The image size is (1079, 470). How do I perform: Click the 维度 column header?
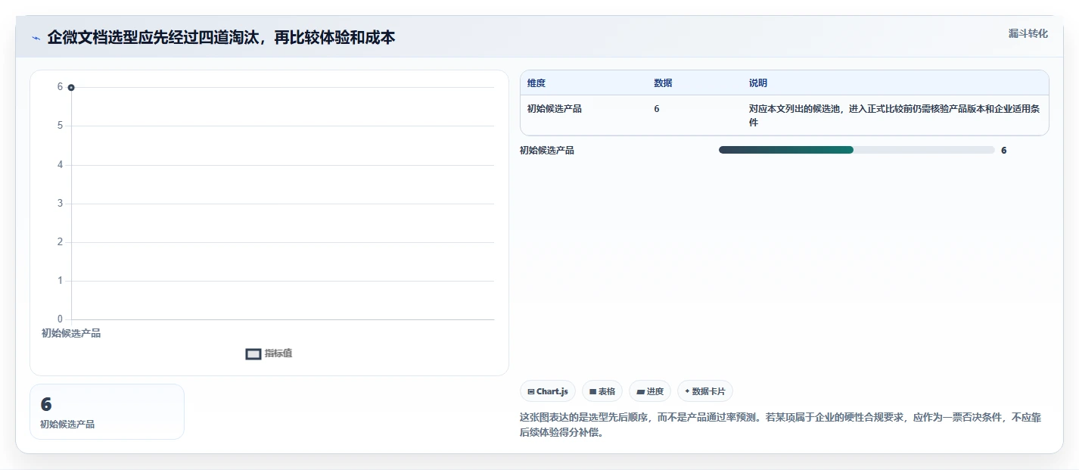[536, 83]
